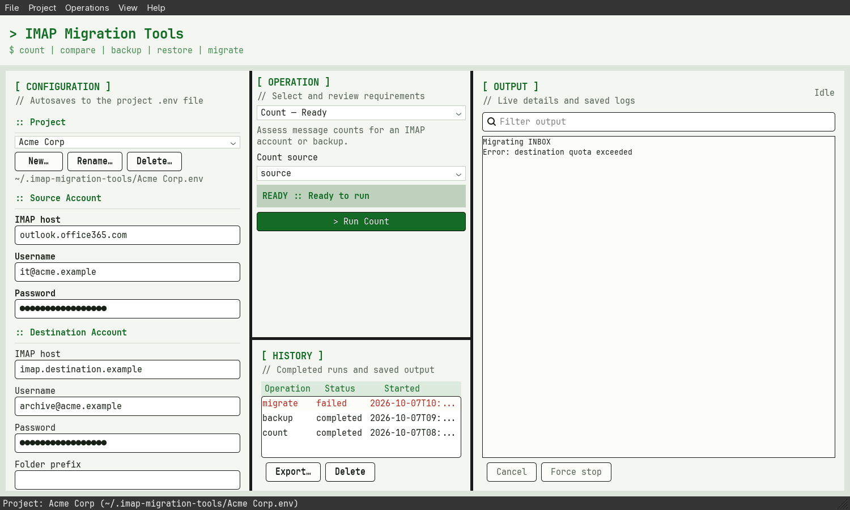Click the Force stop button

pyautogui.click(x=576, y=472)
